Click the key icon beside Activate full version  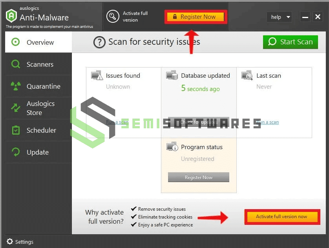point(113,16)
